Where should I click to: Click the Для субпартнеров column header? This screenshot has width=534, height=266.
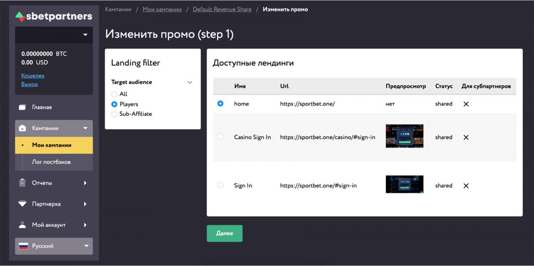click(x=486, y=86)
